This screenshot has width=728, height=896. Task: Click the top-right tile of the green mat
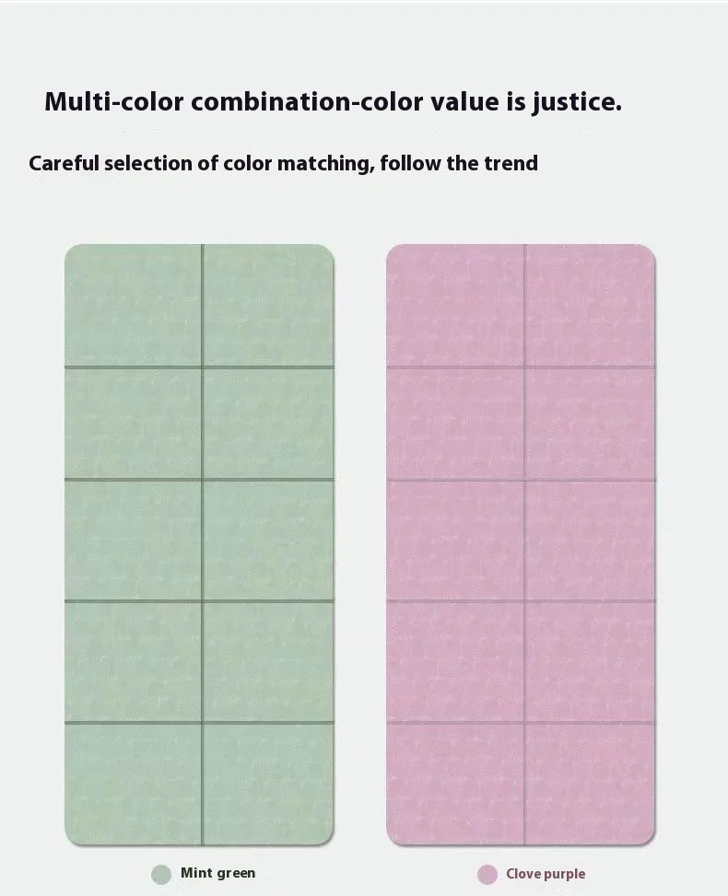[268, 306]
